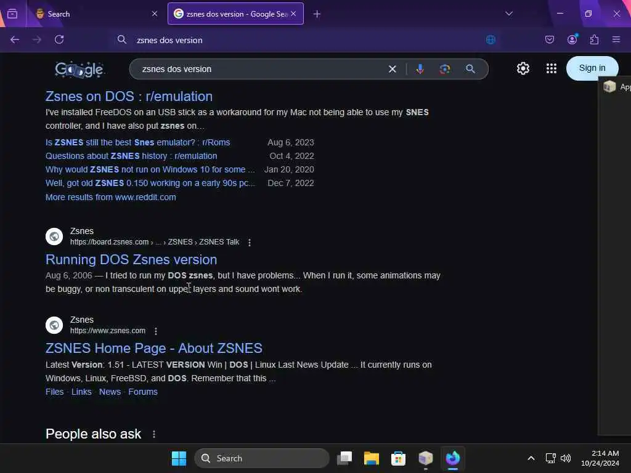Open More results from www.reddit.com
631x473 pixels.
point(111,197)
